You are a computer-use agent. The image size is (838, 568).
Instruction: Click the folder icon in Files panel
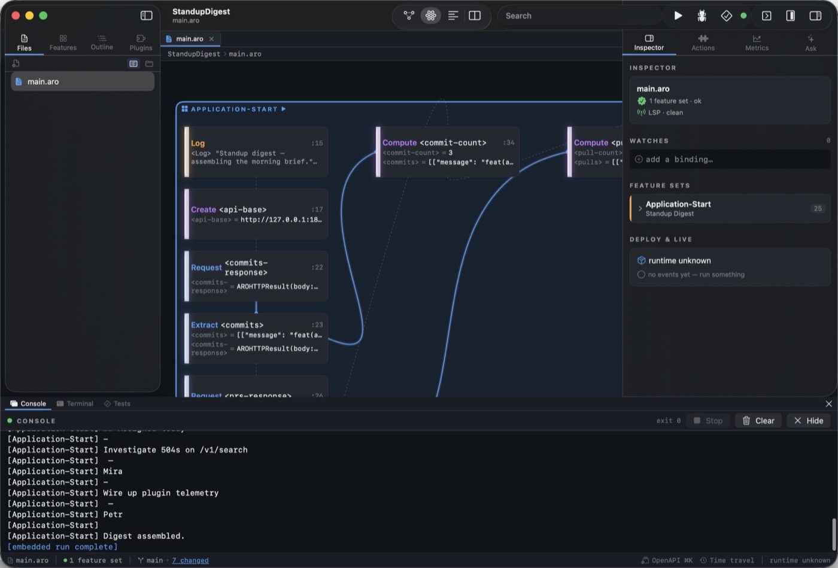click(x=149, y=63)
